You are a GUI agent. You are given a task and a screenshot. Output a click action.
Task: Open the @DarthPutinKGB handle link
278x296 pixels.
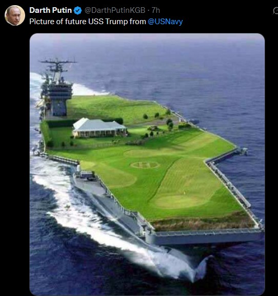point(115,10)
